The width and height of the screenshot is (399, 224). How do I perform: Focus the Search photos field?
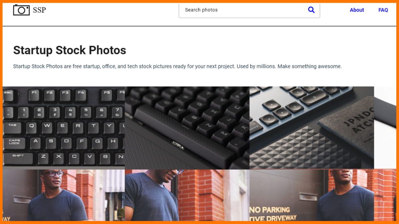point(249,10)
